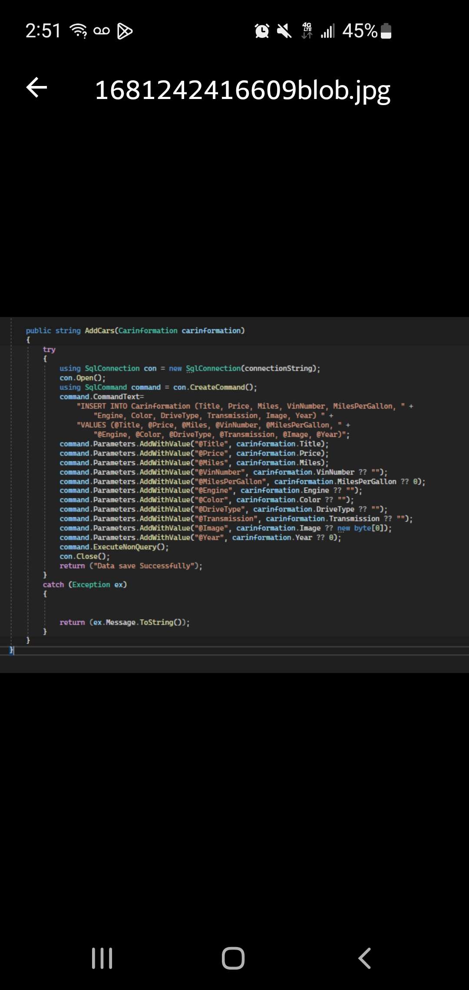Tap the 'catch (Exception ex)' code line
Screen dimensions: 469x990
point(85,584)
